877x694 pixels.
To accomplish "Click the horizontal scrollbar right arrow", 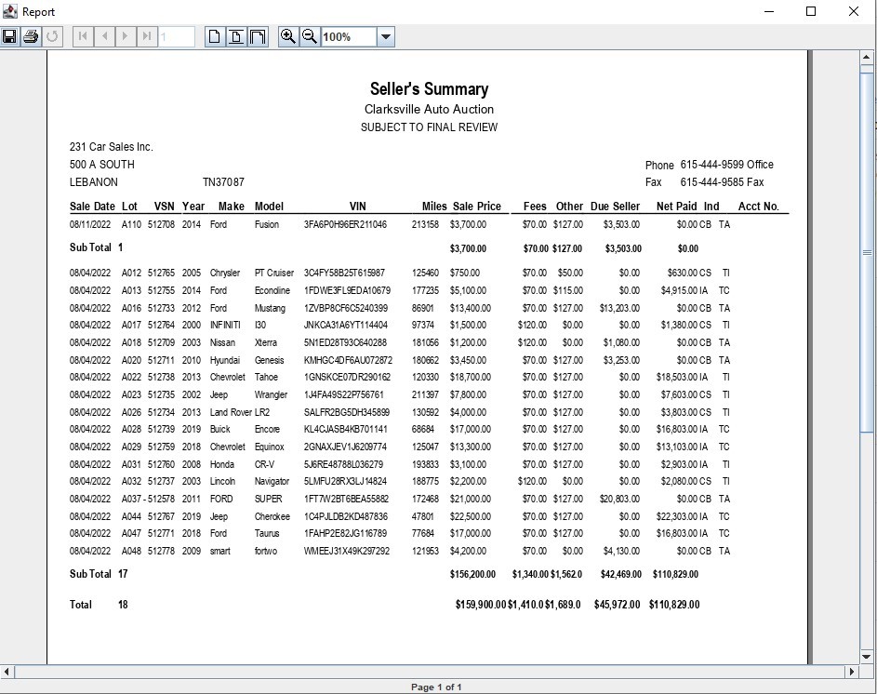I will point(851,672).
